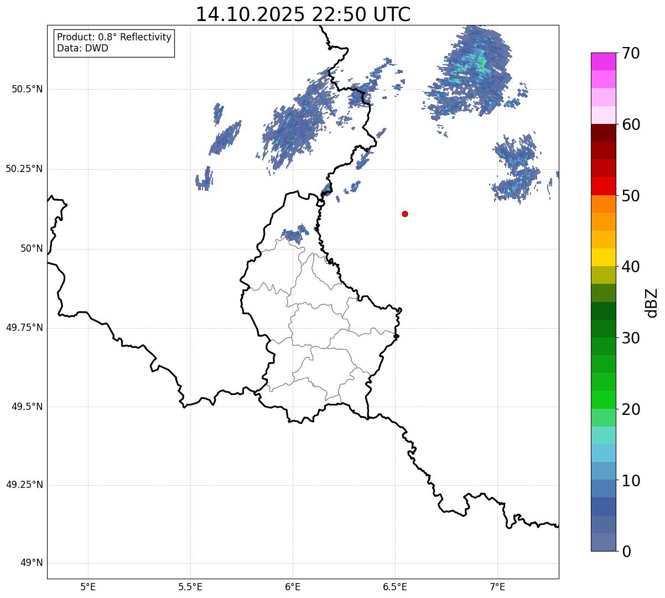Click the 7°E longitude label
665x598 pixels.
click(x=497, y=586)
